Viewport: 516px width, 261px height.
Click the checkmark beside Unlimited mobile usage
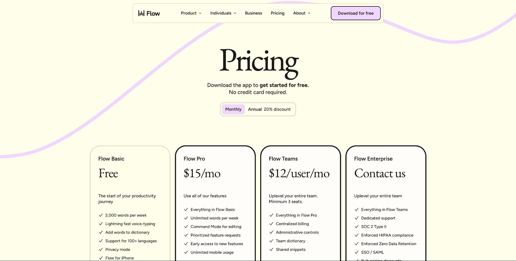[x=186, y=252]
